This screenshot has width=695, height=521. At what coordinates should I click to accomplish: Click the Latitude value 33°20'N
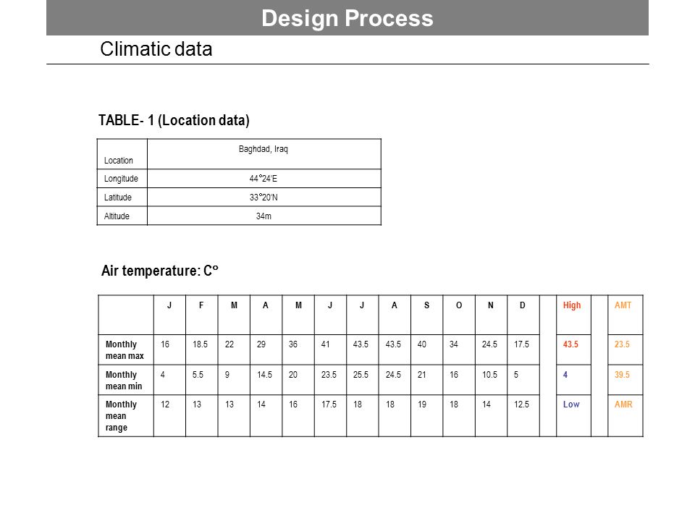(264, 197)
